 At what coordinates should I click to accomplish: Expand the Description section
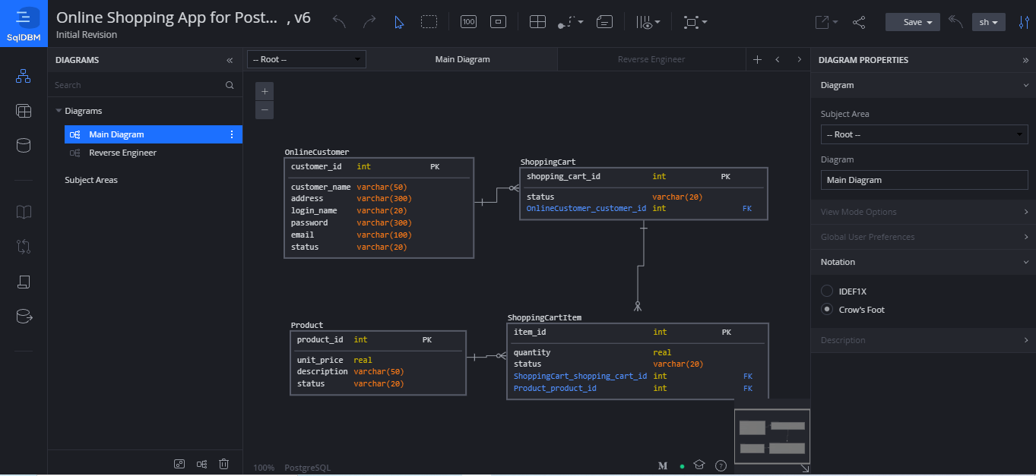[x=924, y=340]
